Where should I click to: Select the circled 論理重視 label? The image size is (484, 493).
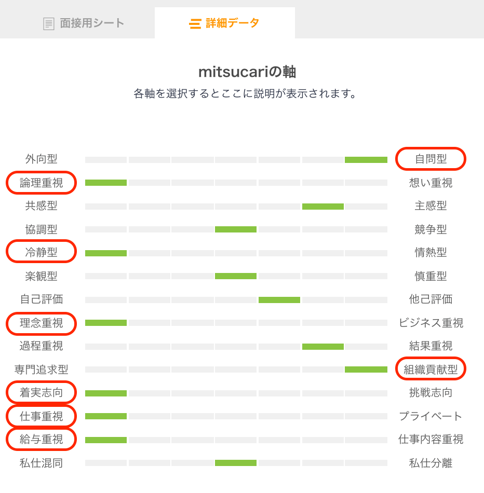[x=41, y=182]
